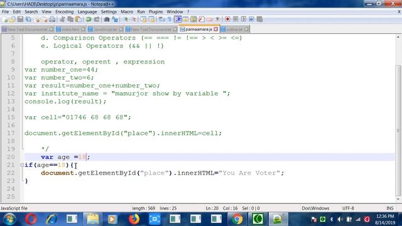Viewport: 402px width, 226px height.
Task: Toggle synchronized horizontal scrolling
Action: [151, 19]
